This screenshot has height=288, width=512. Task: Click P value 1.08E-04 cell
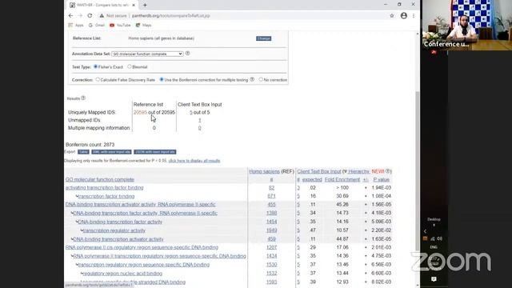381,196
